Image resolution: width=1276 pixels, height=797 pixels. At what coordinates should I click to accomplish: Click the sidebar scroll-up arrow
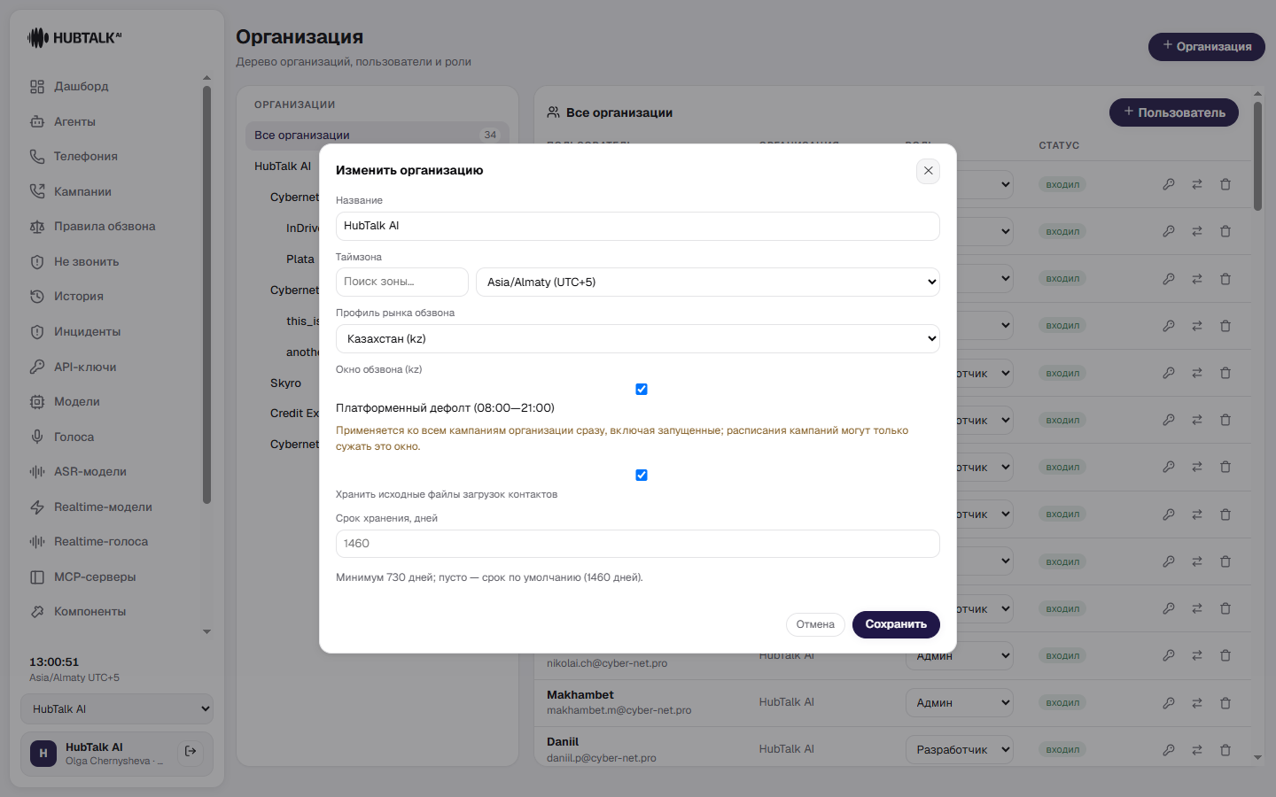click(x=206, y=78)
